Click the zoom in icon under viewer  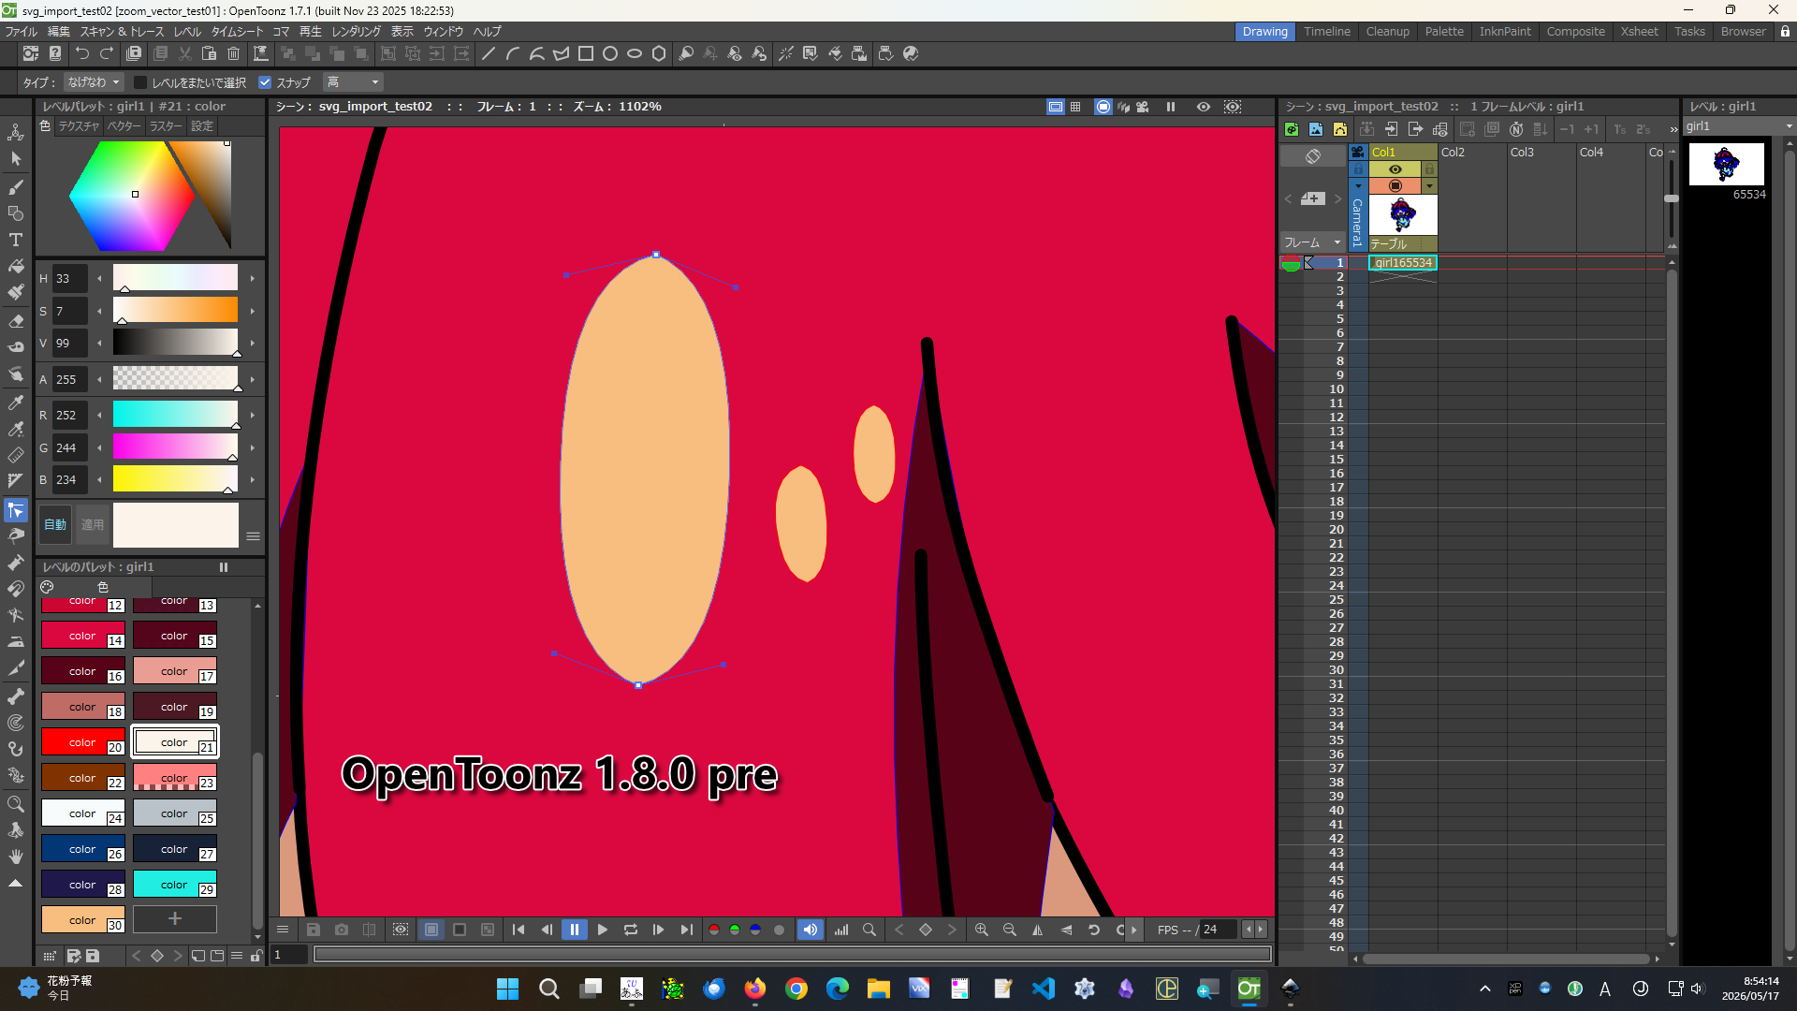[981, 930]
